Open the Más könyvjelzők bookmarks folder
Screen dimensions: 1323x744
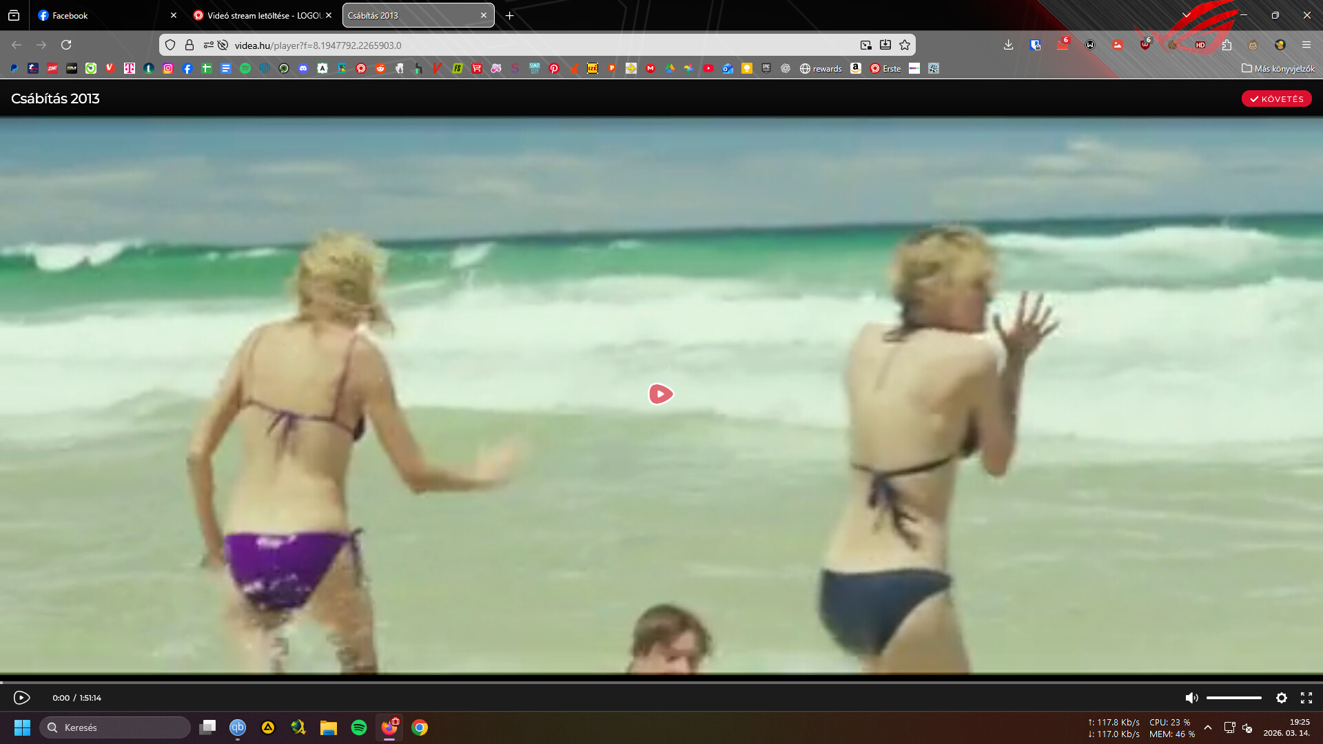coord(1278,69)
